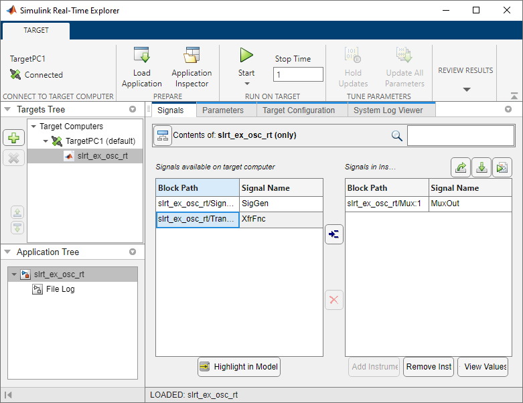523x403 pixels.
Task: Click the import instrument download icon
Action: tap(481, 167)
